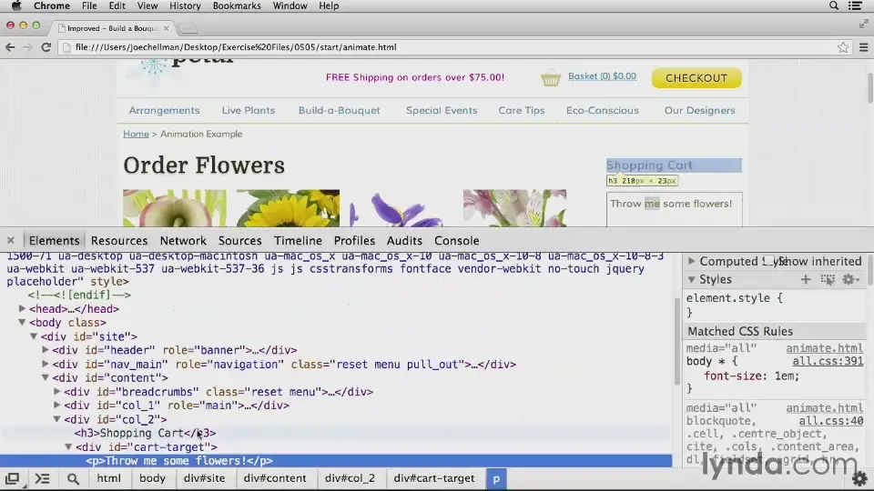Open the Bookmarks menu in menu bar
The width and height of the screenshot is (874, 491).
coord(237,5)
